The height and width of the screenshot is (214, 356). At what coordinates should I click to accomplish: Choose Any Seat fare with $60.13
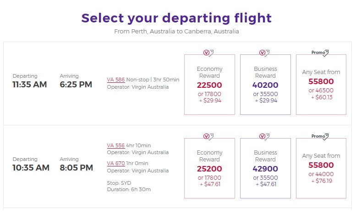coord(321,85)
